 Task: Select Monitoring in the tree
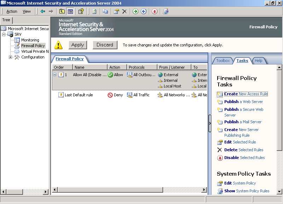(x=30, y=40)
